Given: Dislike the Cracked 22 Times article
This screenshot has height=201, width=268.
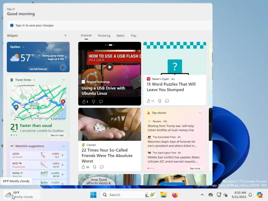Looking at the screenshot, I should tap(94, 167).
